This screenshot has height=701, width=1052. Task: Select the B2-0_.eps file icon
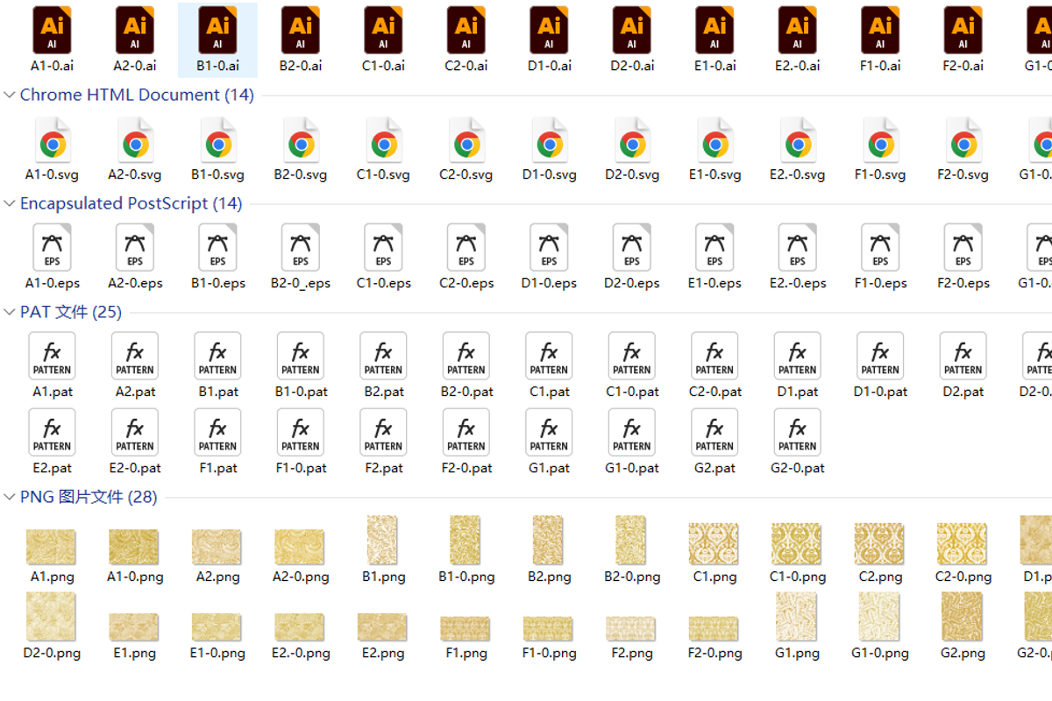pos(301,247)
